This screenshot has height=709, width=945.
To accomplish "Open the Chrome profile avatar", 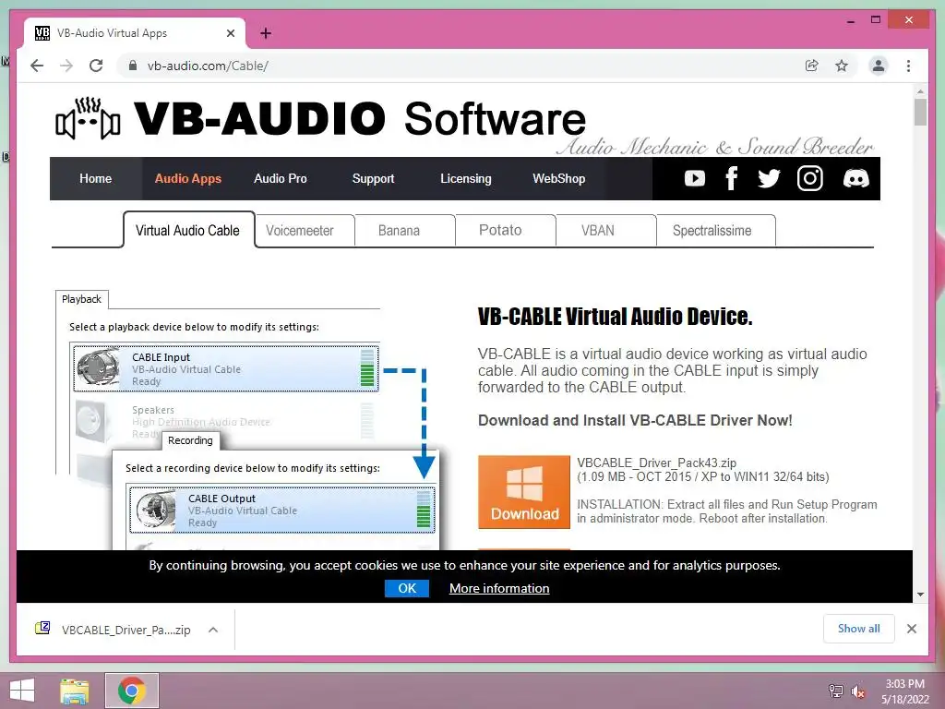I will coord(879,66).
